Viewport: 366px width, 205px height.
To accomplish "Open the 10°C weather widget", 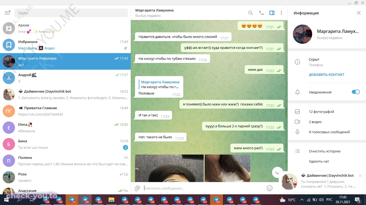I will click(x=287, y=200).
